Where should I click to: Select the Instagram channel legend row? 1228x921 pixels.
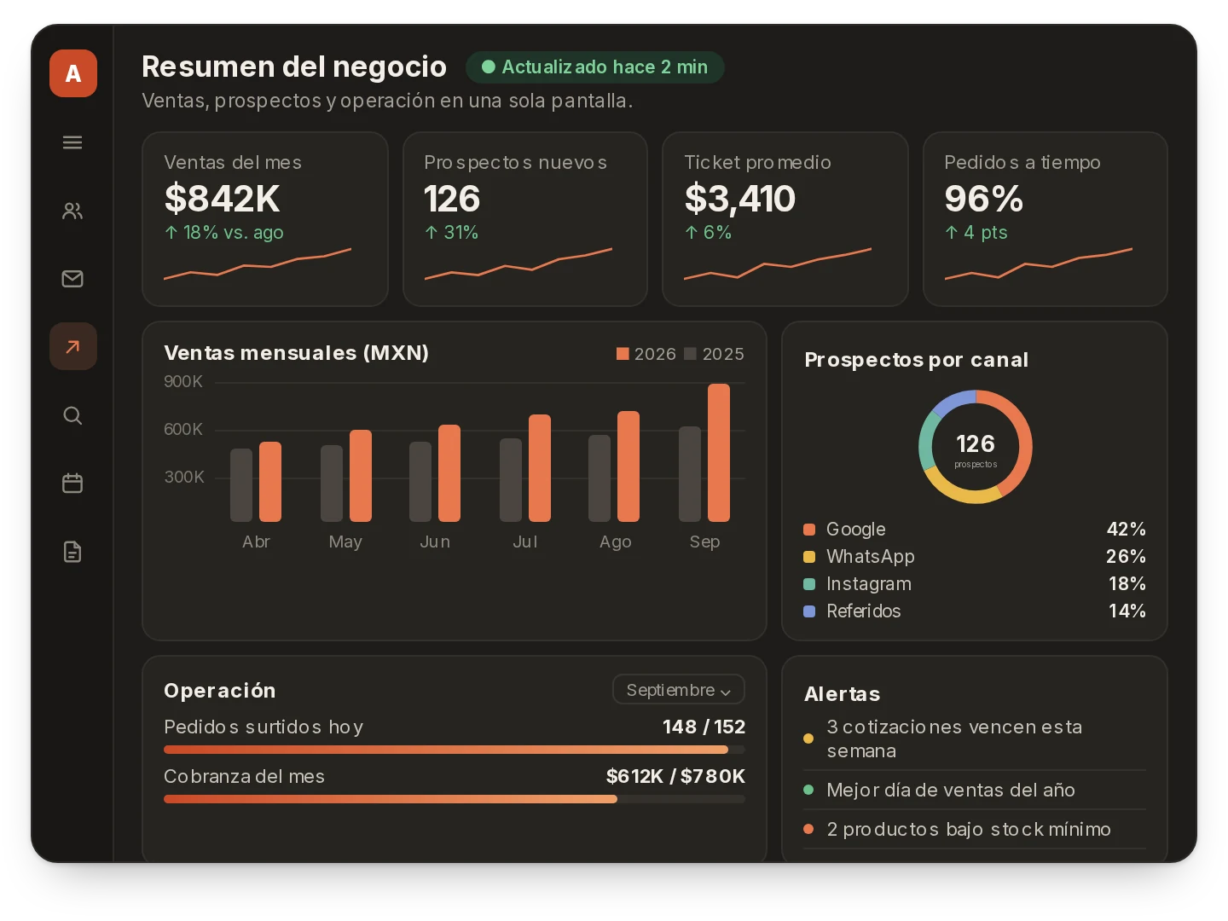click(x=975, y=584)
